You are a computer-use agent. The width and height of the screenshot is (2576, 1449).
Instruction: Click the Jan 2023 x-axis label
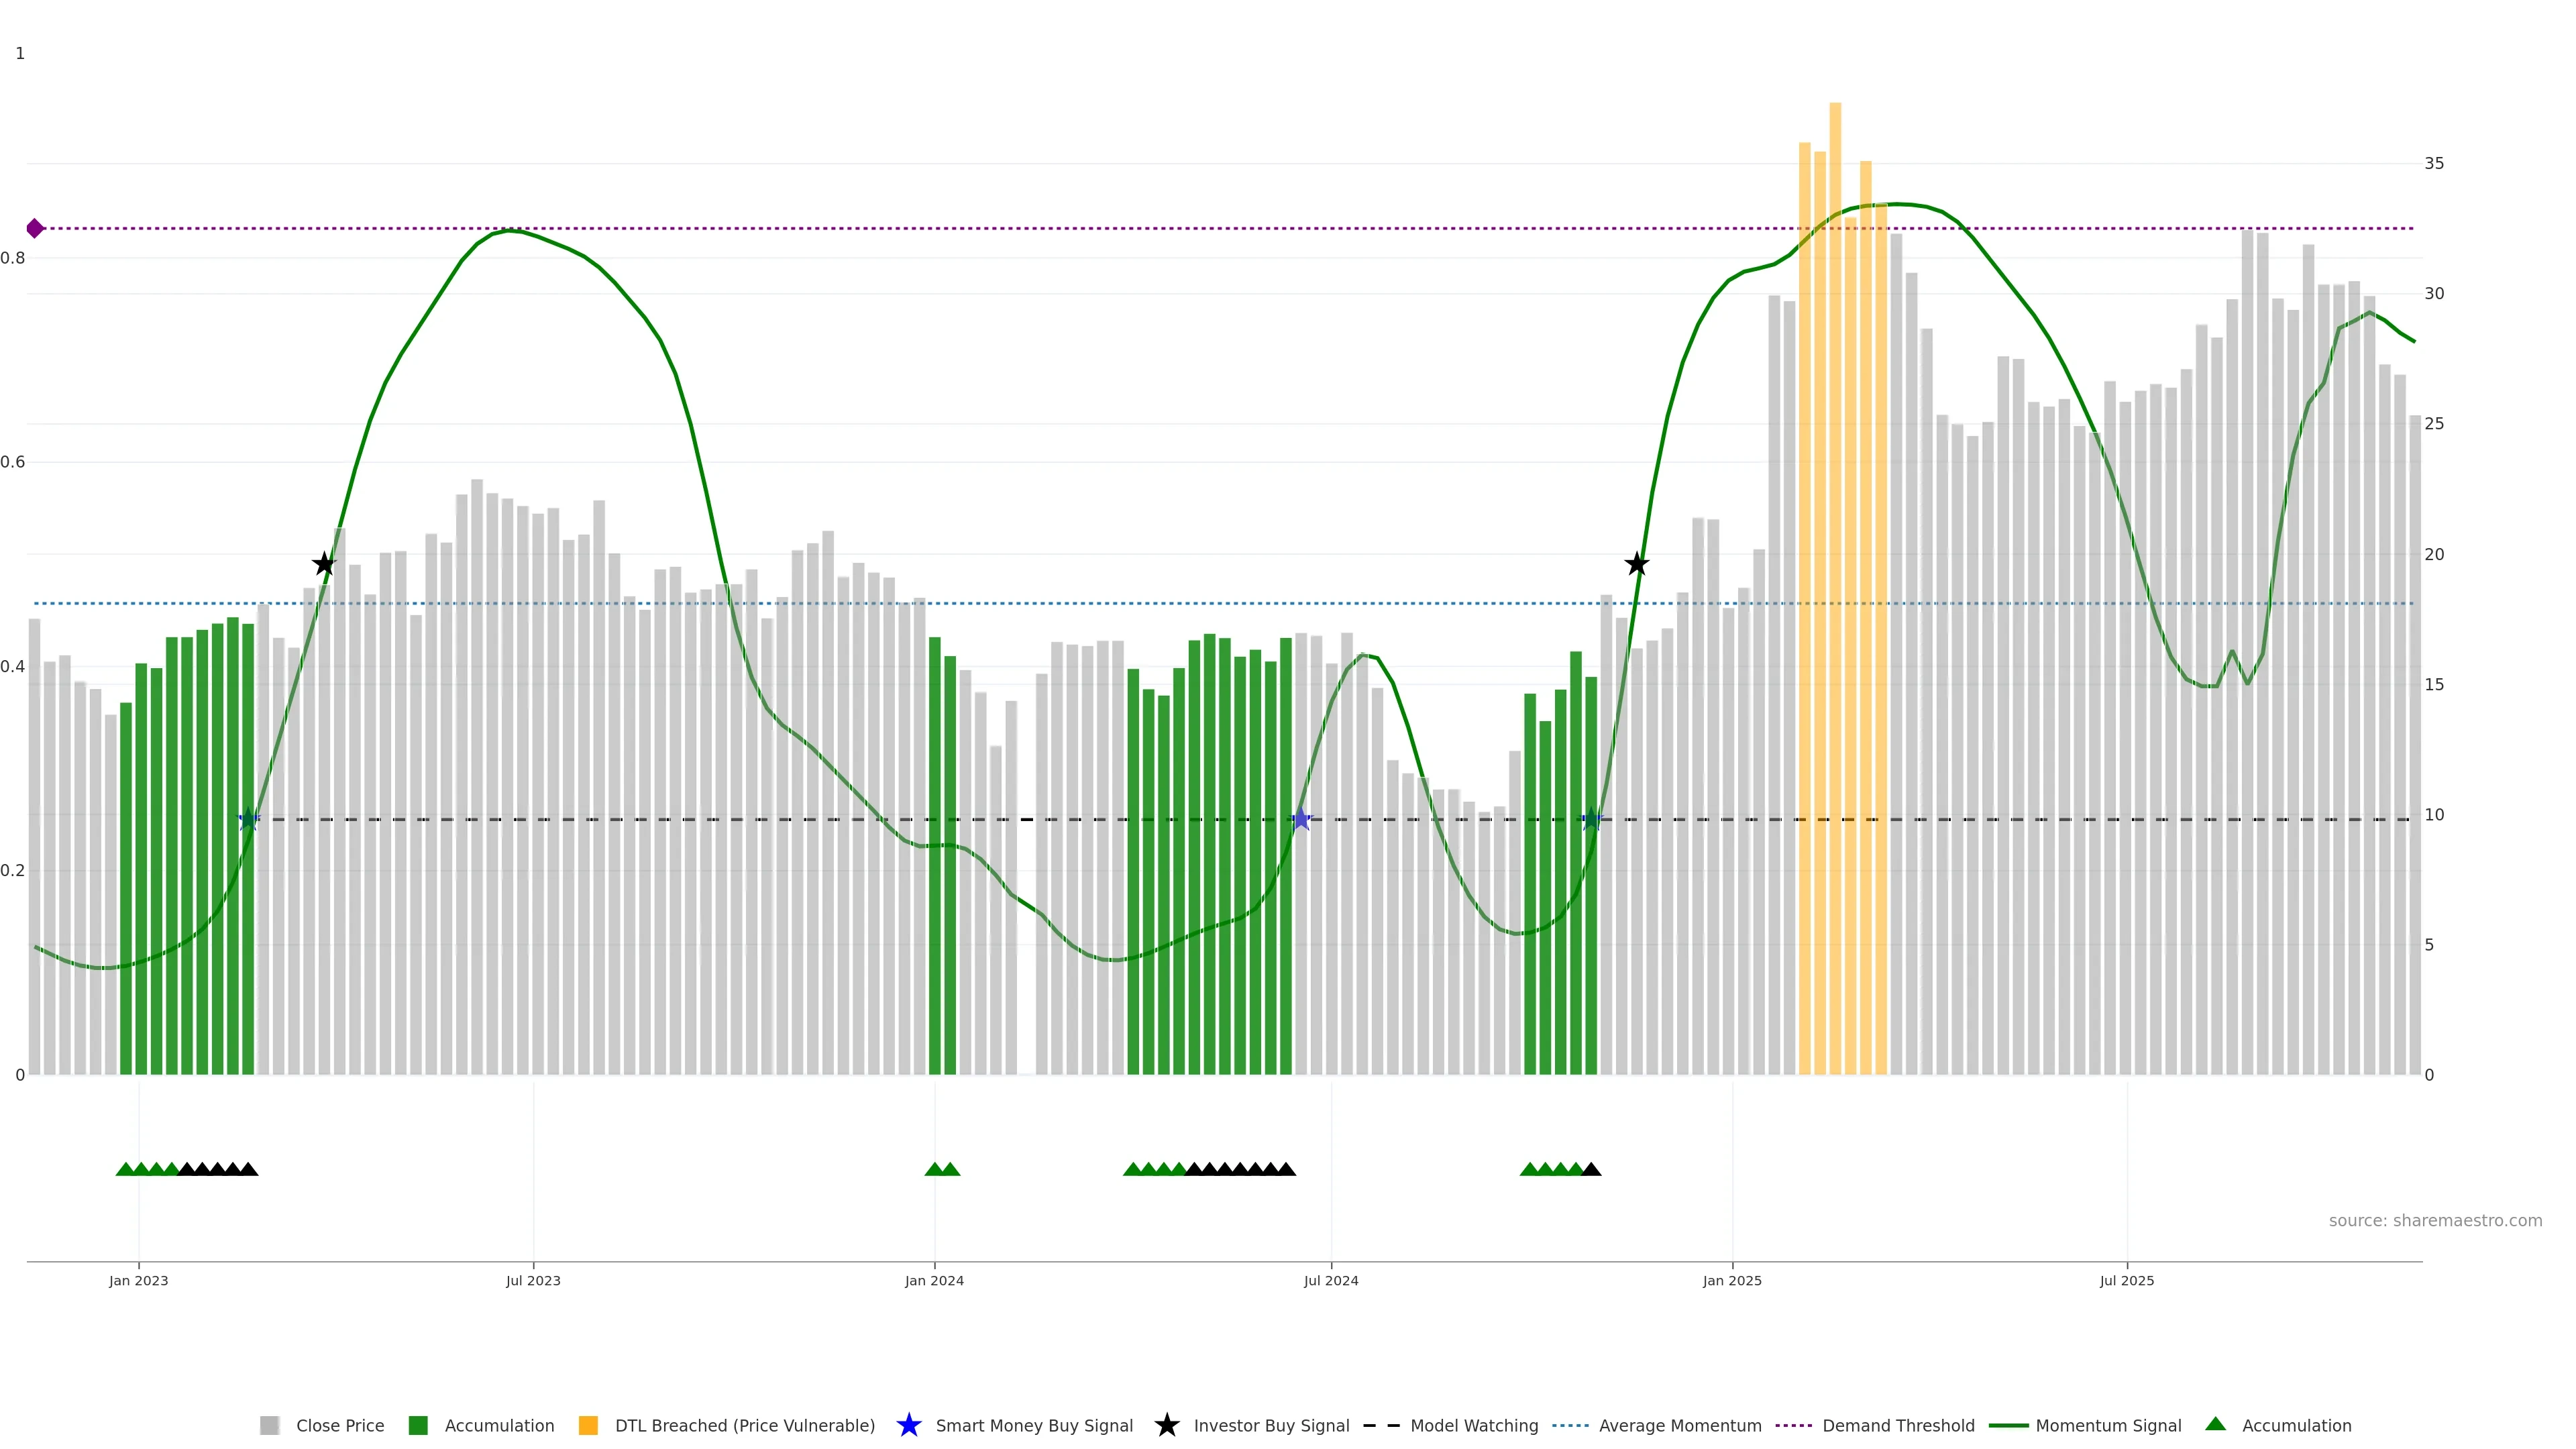(x=138, y=1280)
